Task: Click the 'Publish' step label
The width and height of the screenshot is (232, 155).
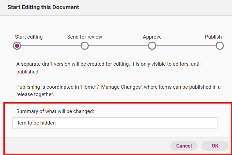Action: pyautogui.click(x=213, y=37)
